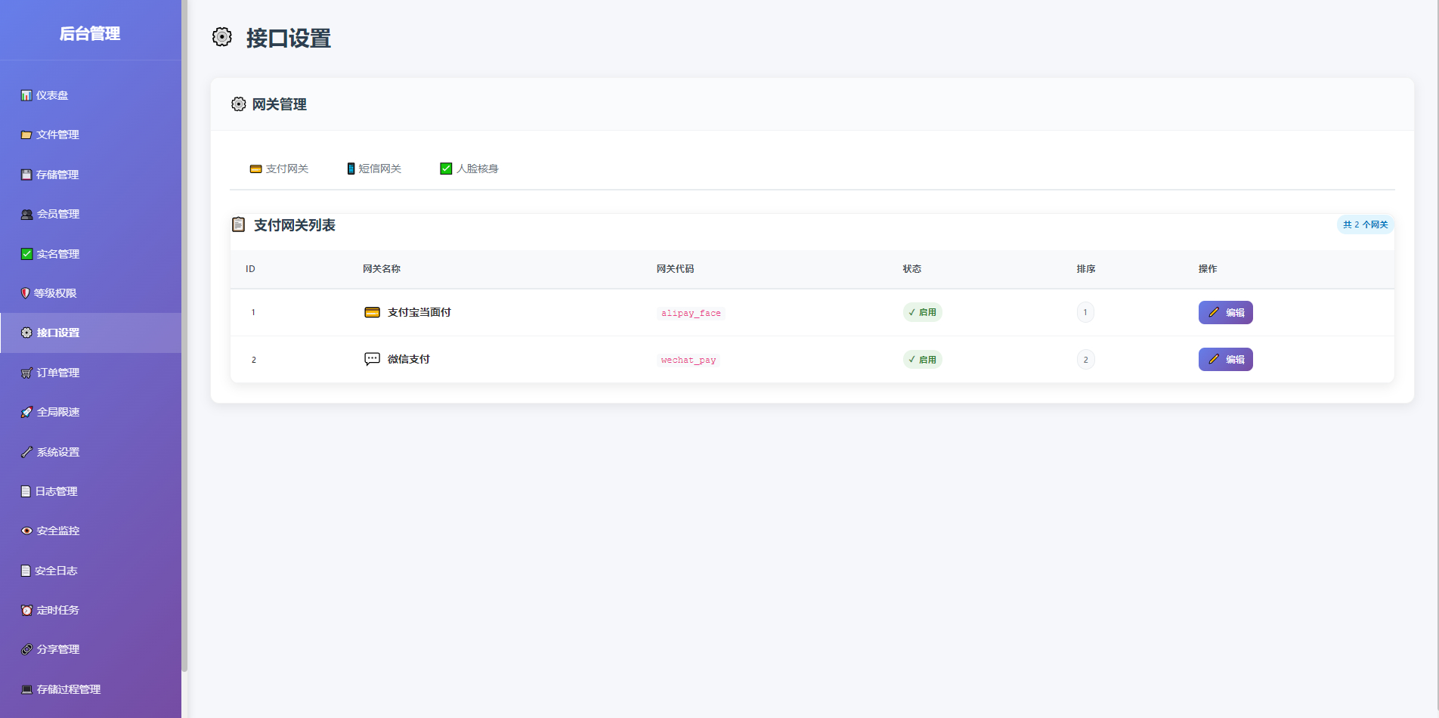
Task: Click the shopping cart icon for 订单管理
Action: point(26,373)
